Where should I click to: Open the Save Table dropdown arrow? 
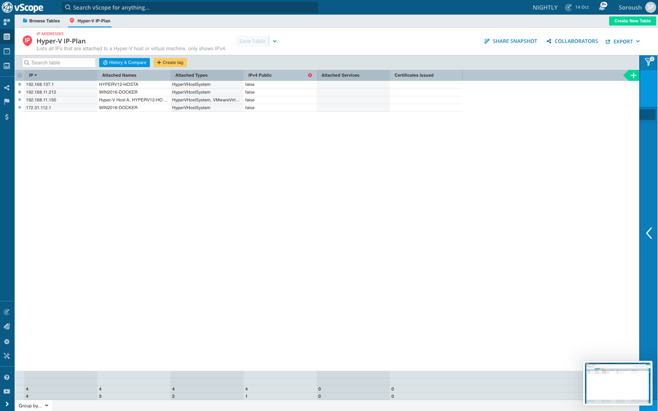(275, 41)
